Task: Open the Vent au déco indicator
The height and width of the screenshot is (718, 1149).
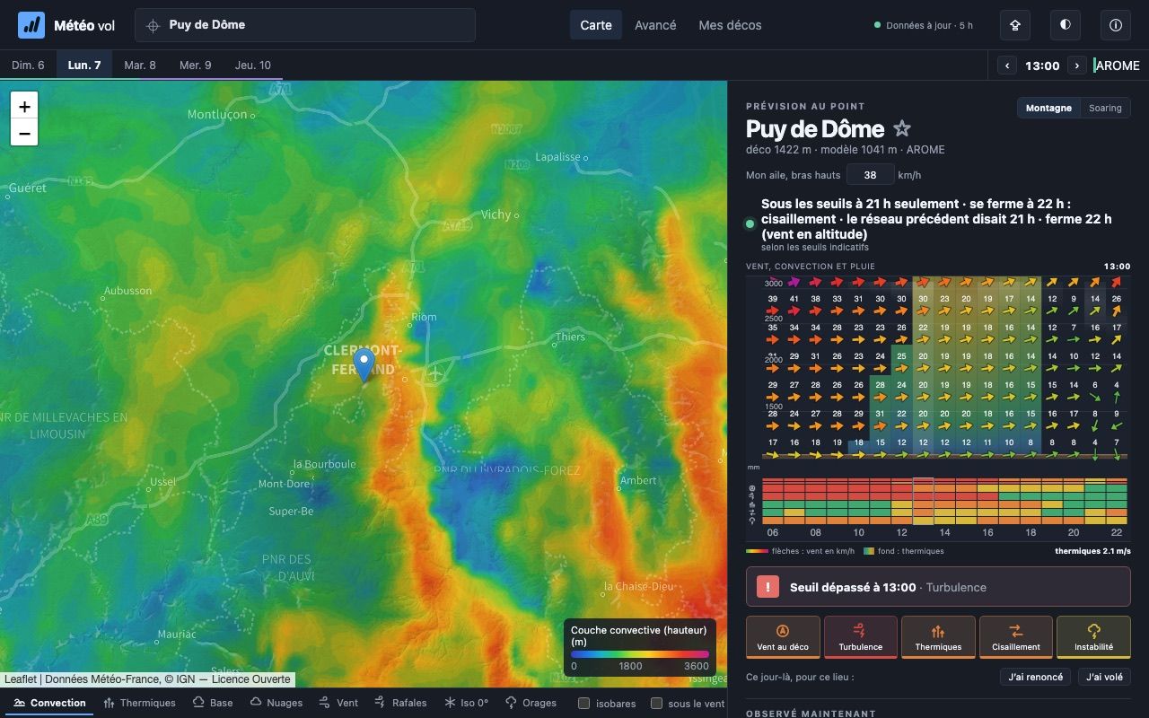Action: (783, 637)
